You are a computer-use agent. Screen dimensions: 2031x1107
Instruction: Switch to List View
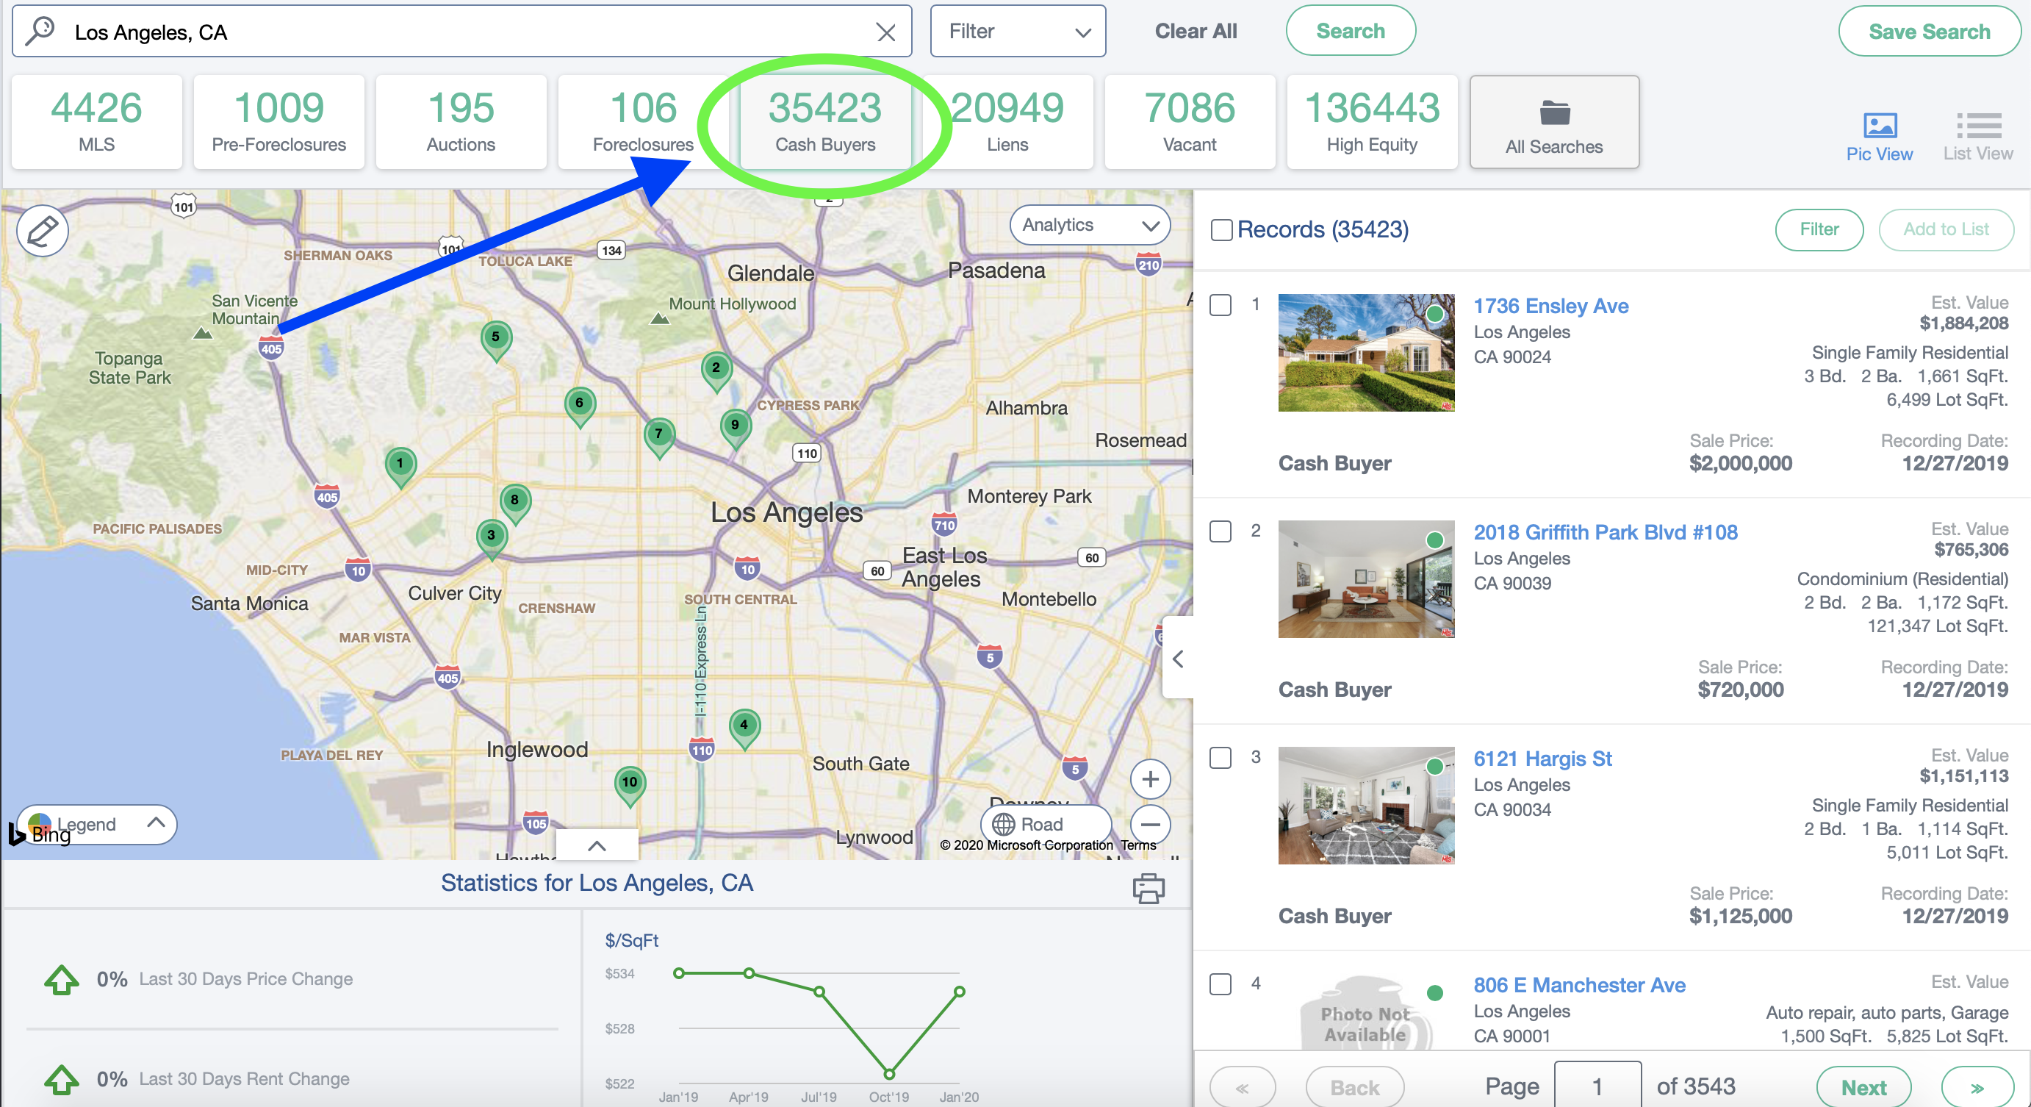pyautogui.click(x=1977, y=137)
